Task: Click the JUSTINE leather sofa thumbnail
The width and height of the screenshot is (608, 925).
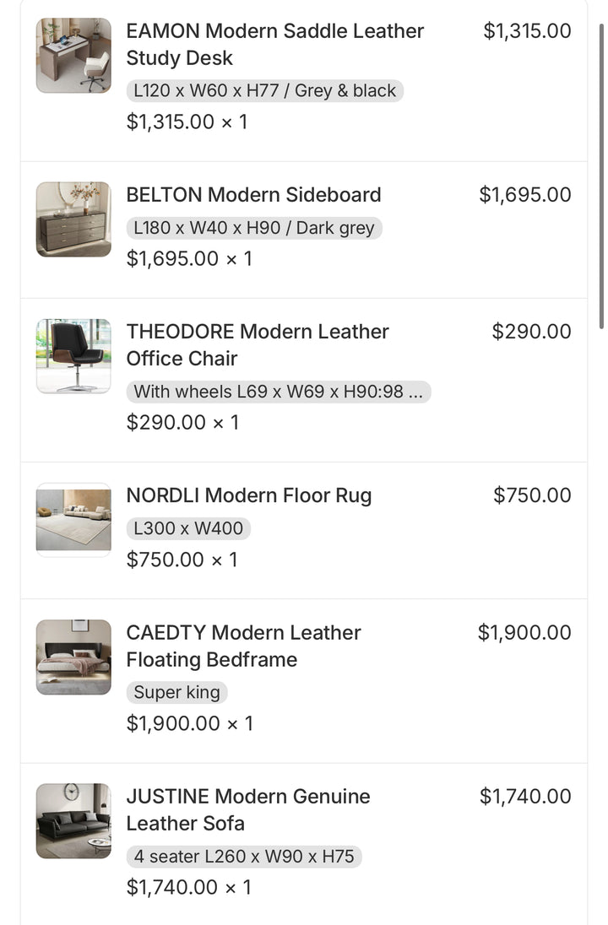Action: [73, 821]
